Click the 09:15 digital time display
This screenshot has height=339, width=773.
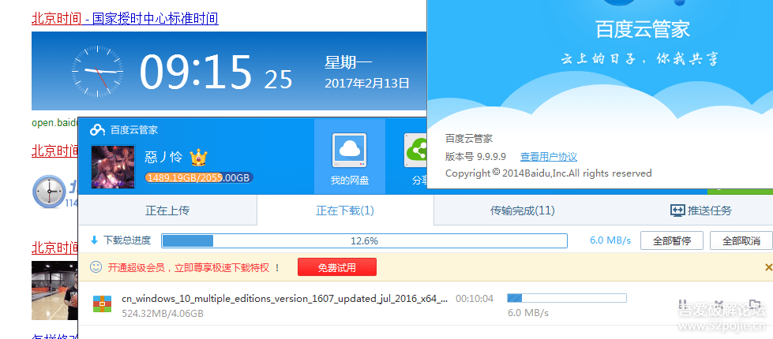(196, 72)
